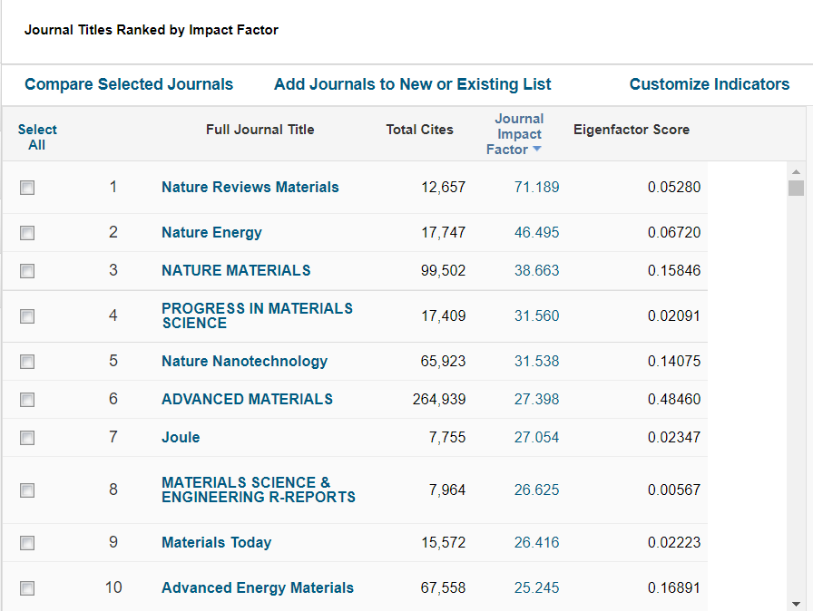The width and height of the screenshot is (813, 611).
Task: Click the vertical scrollbar thumb
Action: [x=796, y=188]
